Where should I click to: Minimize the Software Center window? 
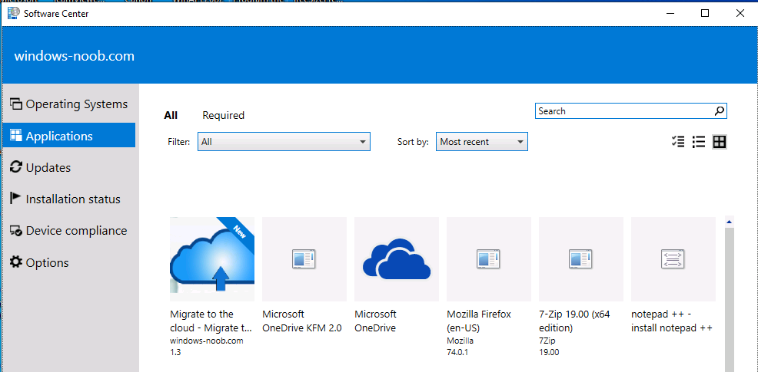pyautogui.click(x=670, y=14)
